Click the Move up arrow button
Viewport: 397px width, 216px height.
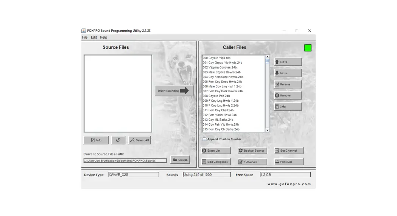pos(288,62)
